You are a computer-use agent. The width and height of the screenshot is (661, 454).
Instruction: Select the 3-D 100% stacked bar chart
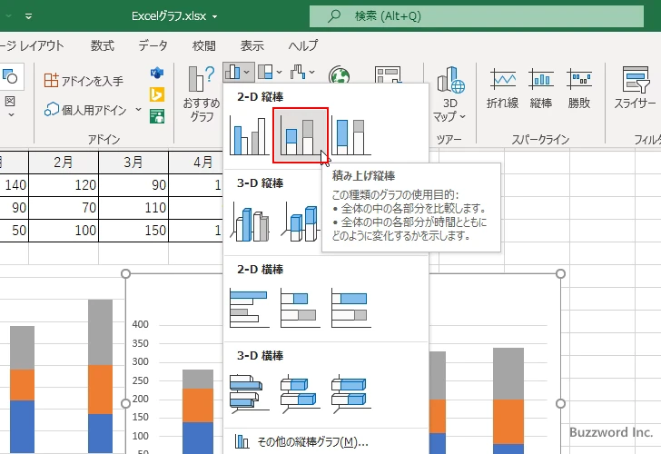[x=351, y=392]
